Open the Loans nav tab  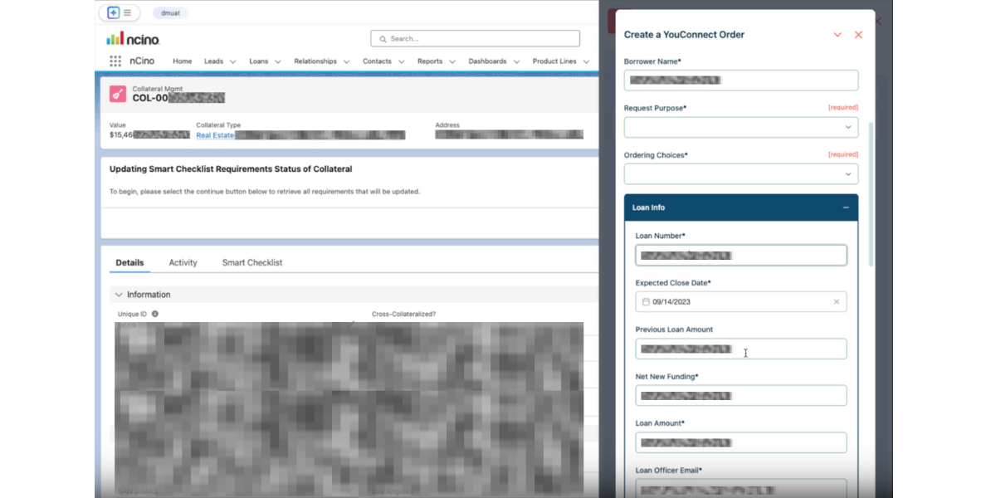[x=258, y=61]
